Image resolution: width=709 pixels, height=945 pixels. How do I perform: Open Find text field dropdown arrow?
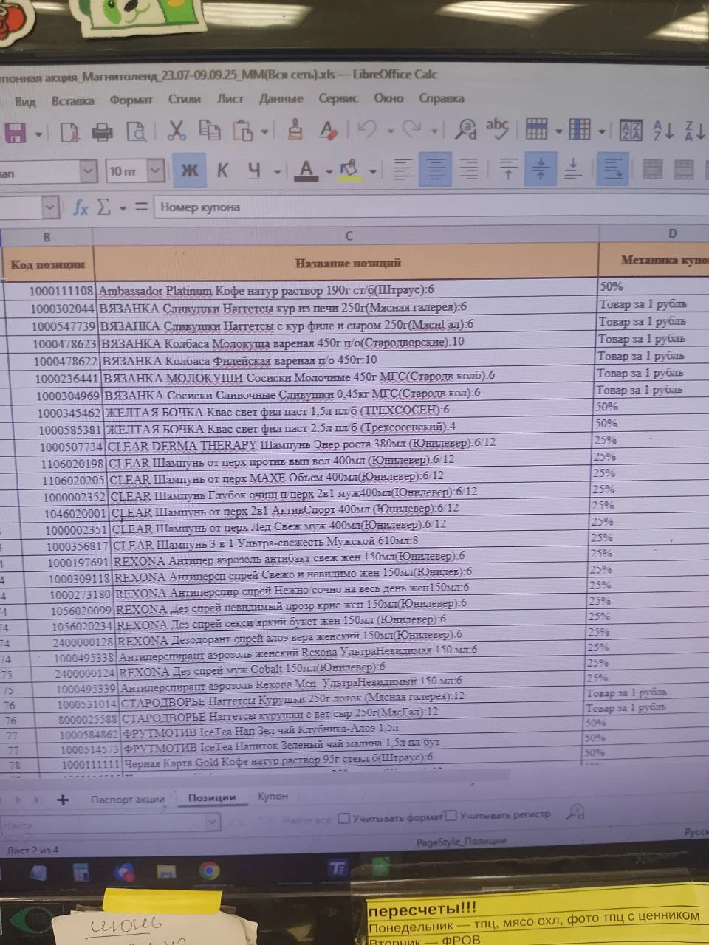point(213,822)
